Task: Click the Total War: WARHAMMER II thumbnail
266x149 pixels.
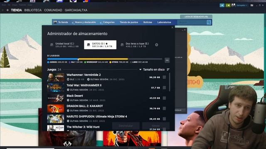Action: [56, 88]
